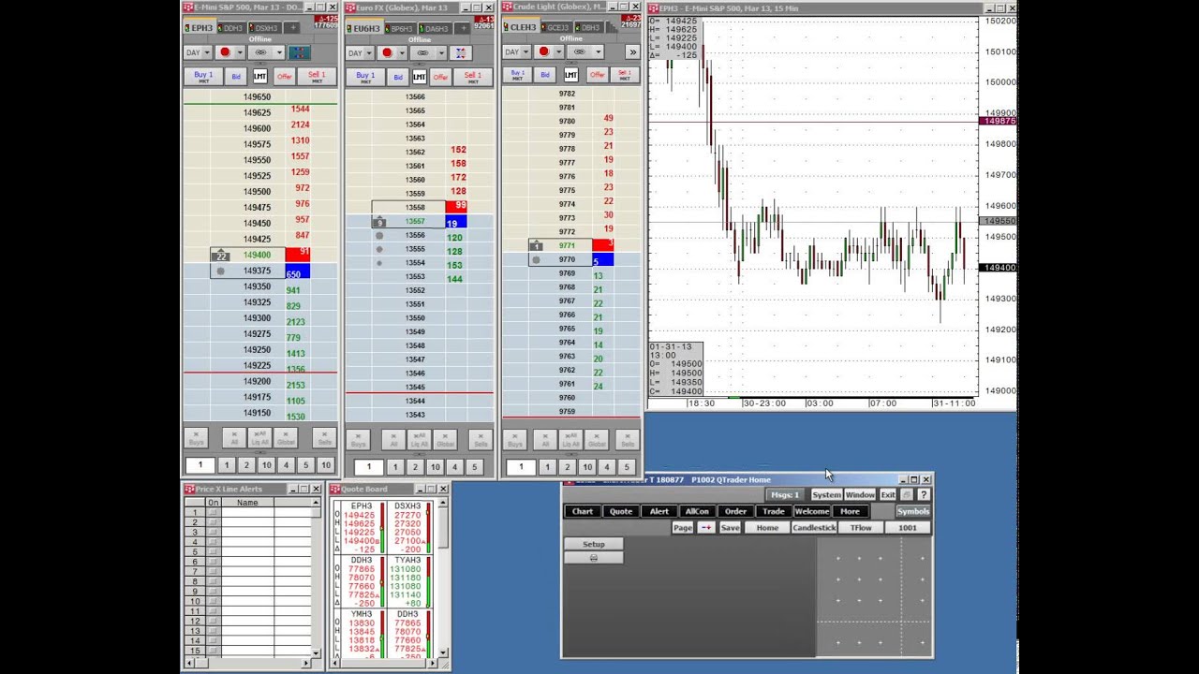Add a new symbol tab in Euro FX window
Image resolution: width=1199 pixels, height=674 pixels.
[x=462, y=28]
